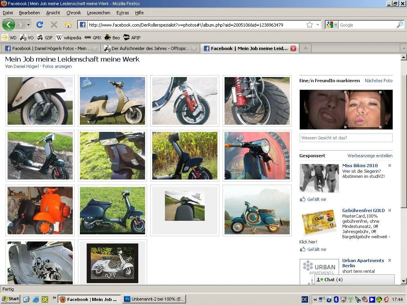407x305 pixels.
Task: Open the Lesezeichen menu
Action: coord(99,13)
